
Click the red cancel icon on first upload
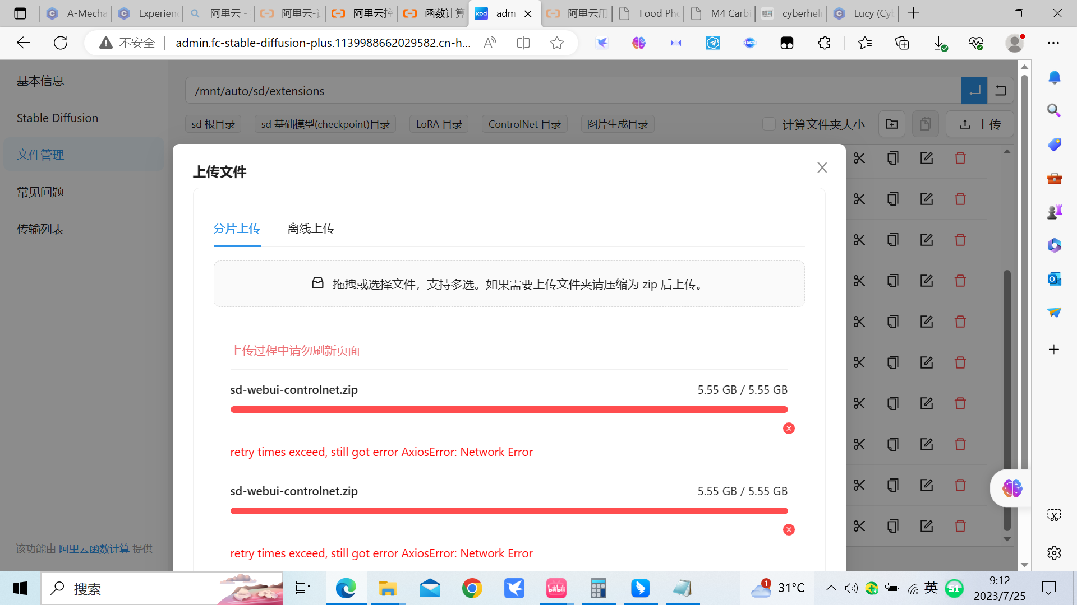(789, 429)
